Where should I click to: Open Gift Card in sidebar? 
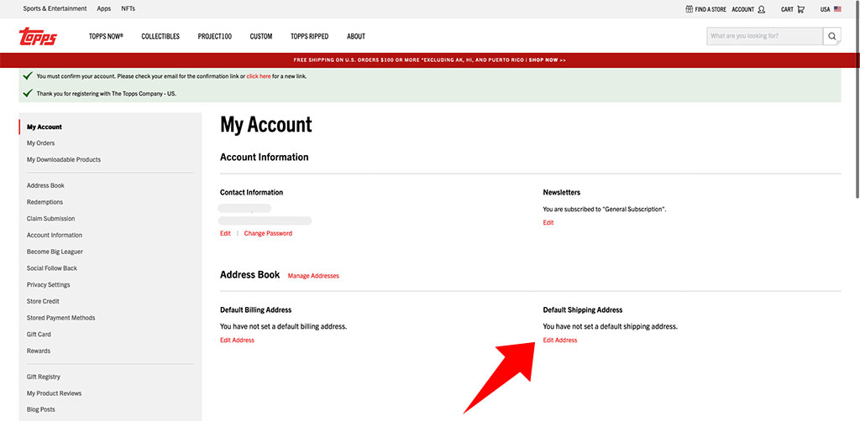39,335
